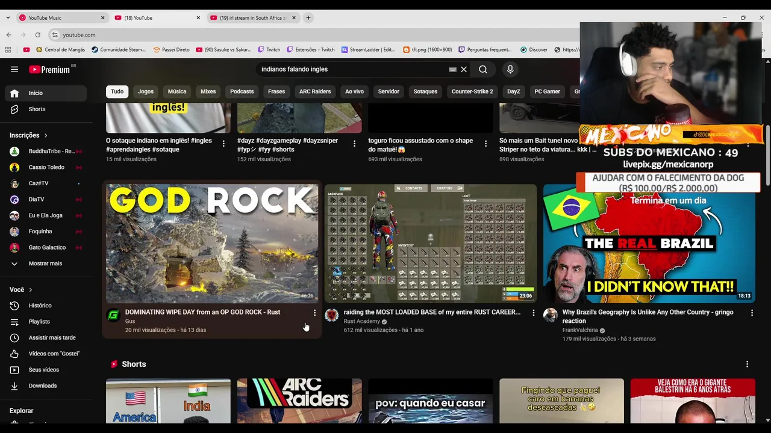Image resolution: width=771 pixels, height=433 pixels.
Task: Select the Sotaques filter chip
Action: point(425,91)
